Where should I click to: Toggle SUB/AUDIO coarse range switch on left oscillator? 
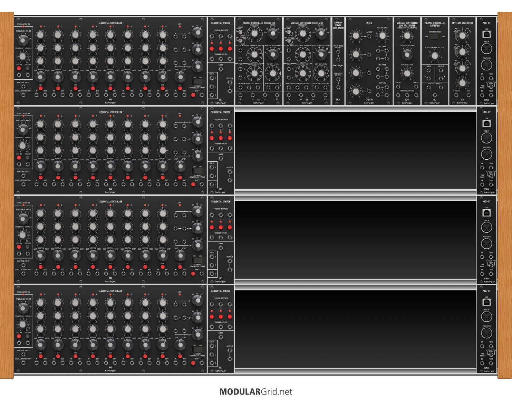click(239, 40)
